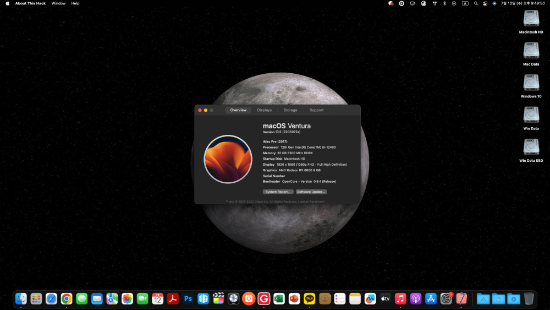Screen dimensions: 550x310
Task: Open Control Center in menu bar
Action: [485, 3]
